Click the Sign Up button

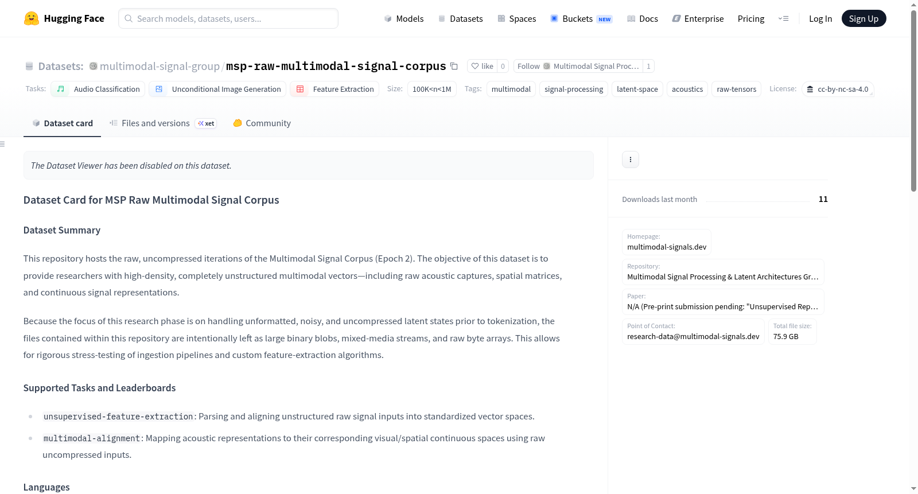[863, 18]
